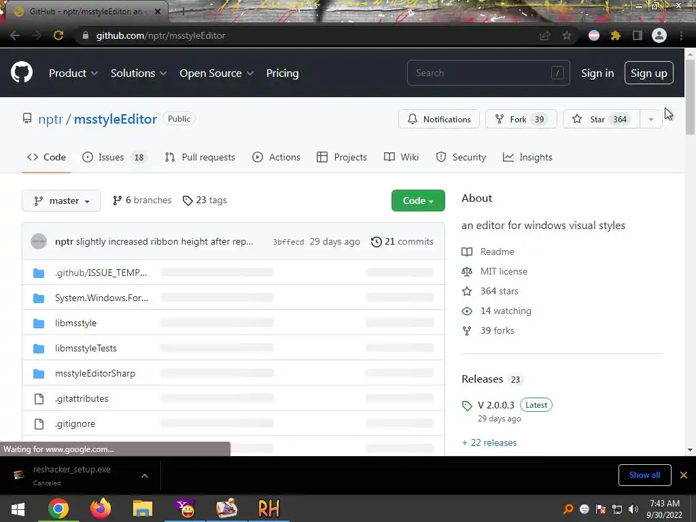Open the msstyleEditorSharp folder
696x522 pixels.
95,373
